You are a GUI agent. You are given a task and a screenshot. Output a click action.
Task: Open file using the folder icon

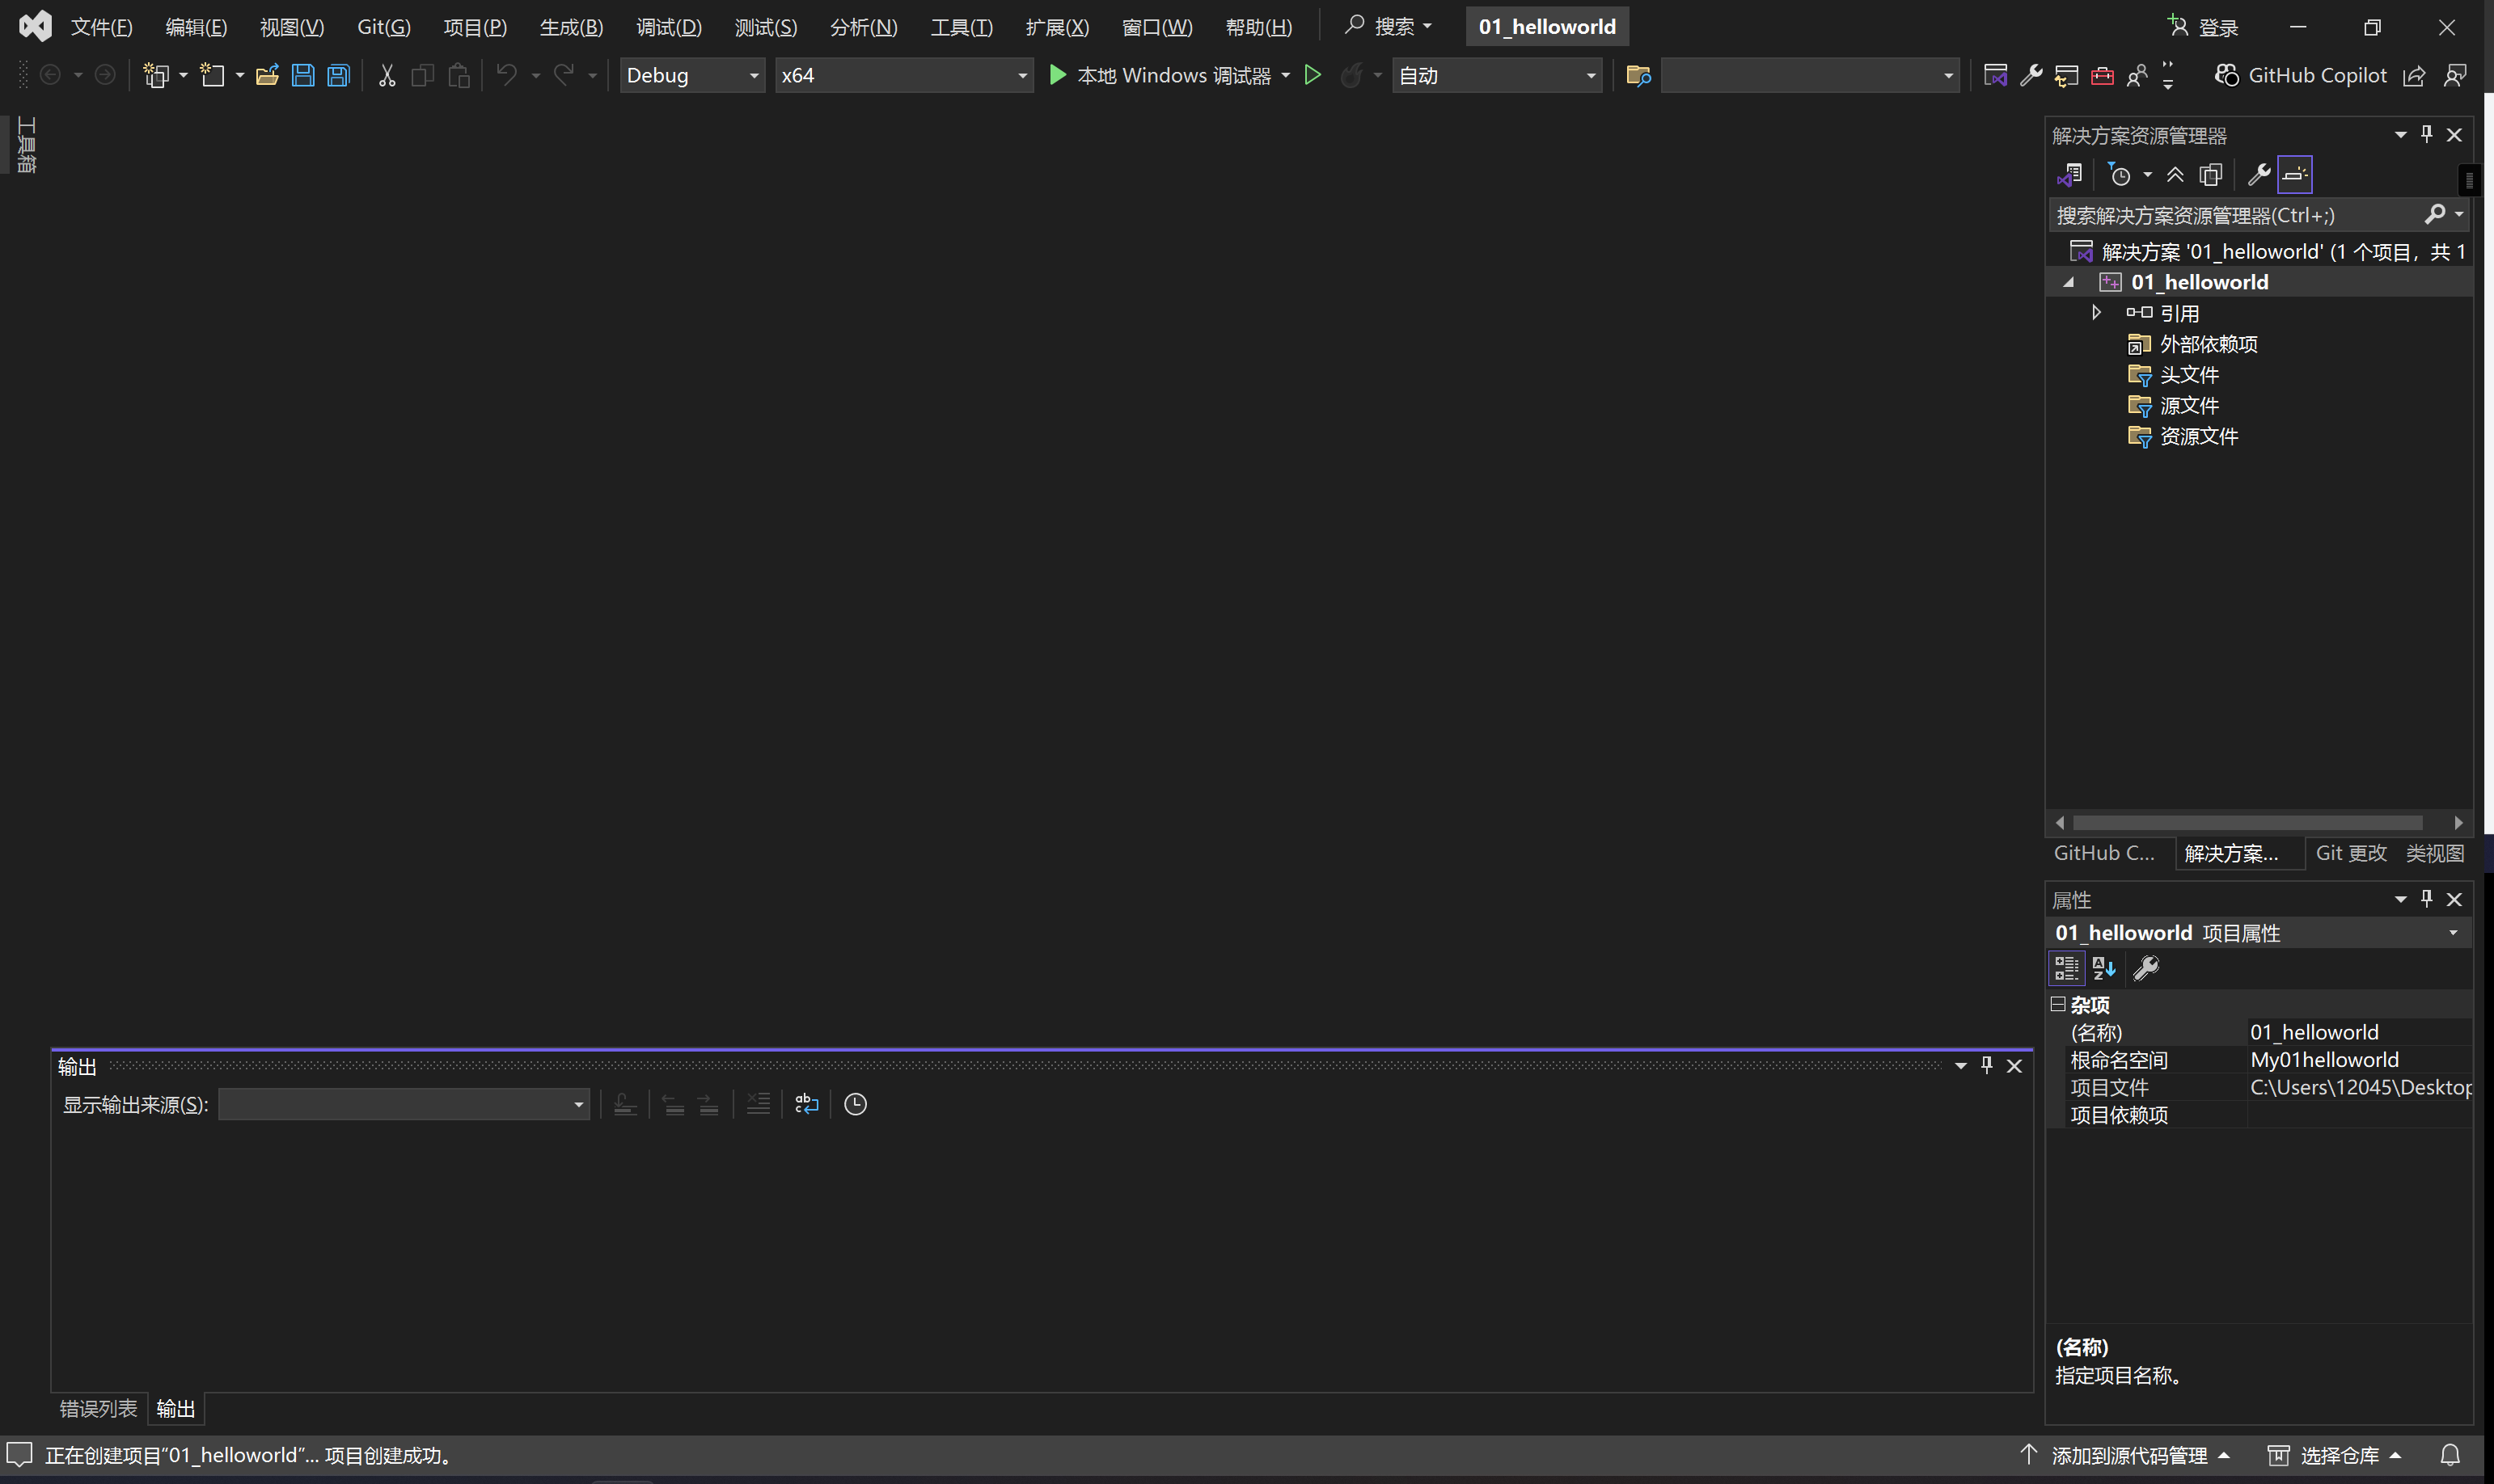click(x=267, y=75)
